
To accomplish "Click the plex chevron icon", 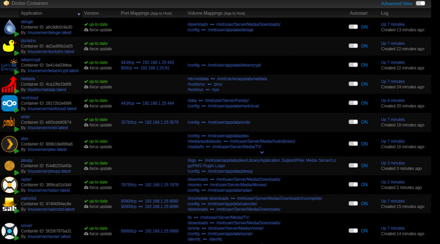I will [9, 144].
